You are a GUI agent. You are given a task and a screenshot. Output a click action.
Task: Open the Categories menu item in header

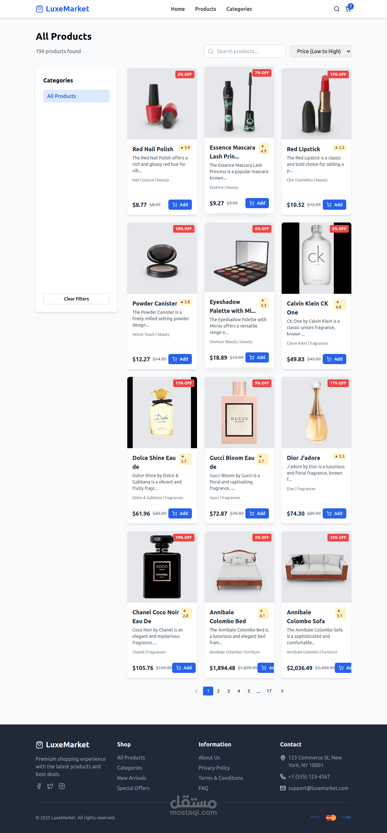239,9
